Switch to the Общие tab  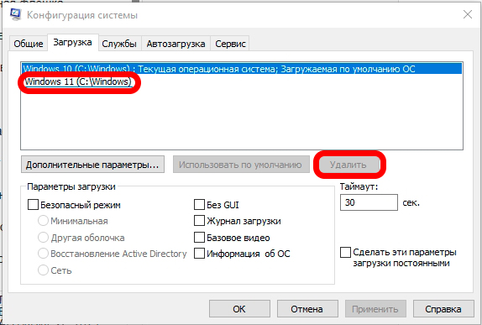[x=29, y=44]
